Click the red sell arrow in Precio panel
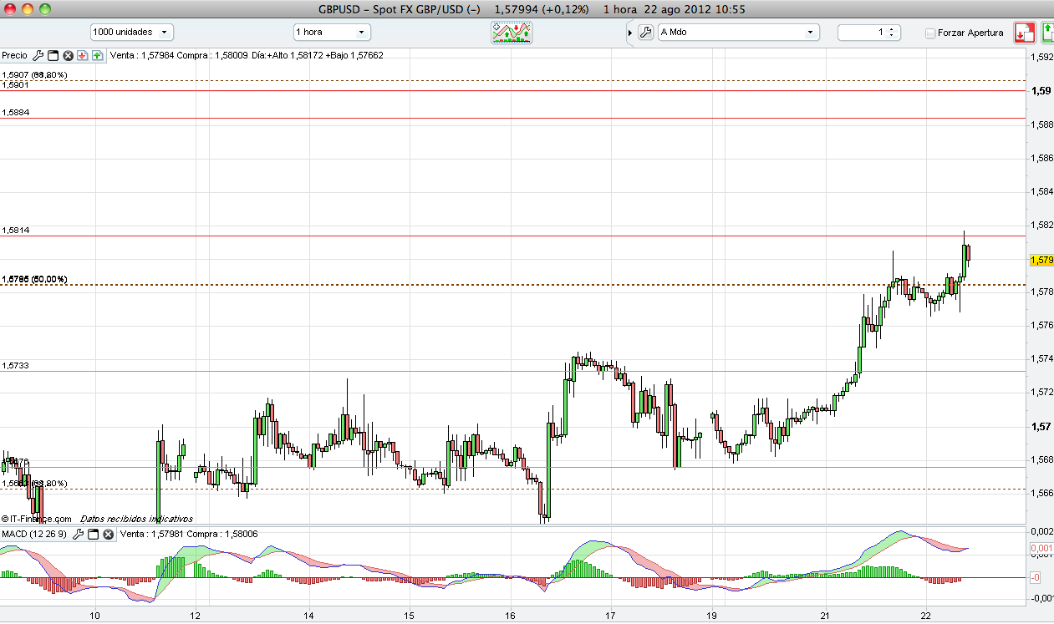Viewport: 1054px width, 624px height. [82, 55]
